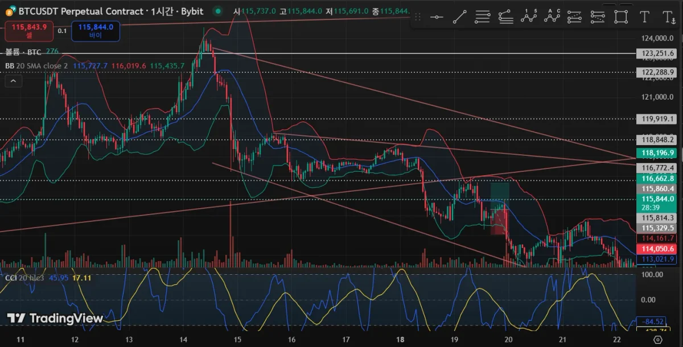Choose the Fib retracement tool
This screenshot has height=347, width=683.
483,17
